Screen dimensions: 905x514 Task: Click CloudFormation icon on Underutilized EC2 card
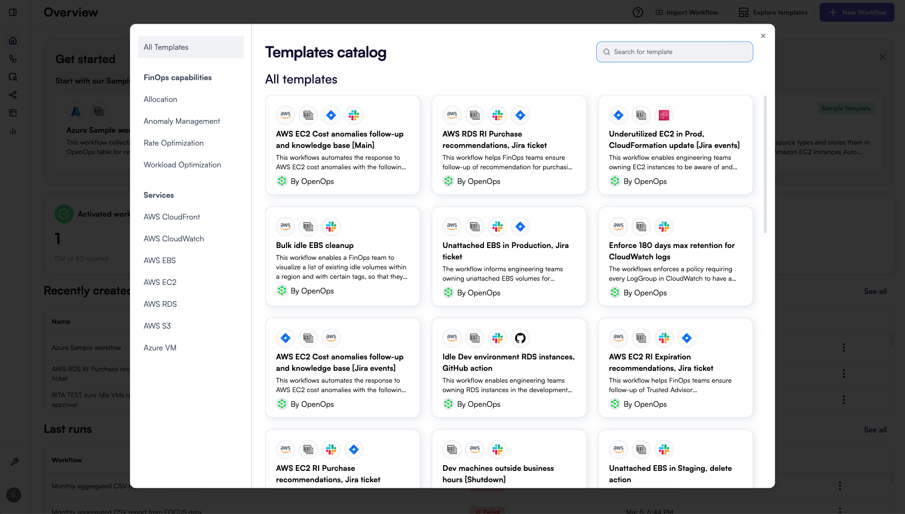point(664,115)
